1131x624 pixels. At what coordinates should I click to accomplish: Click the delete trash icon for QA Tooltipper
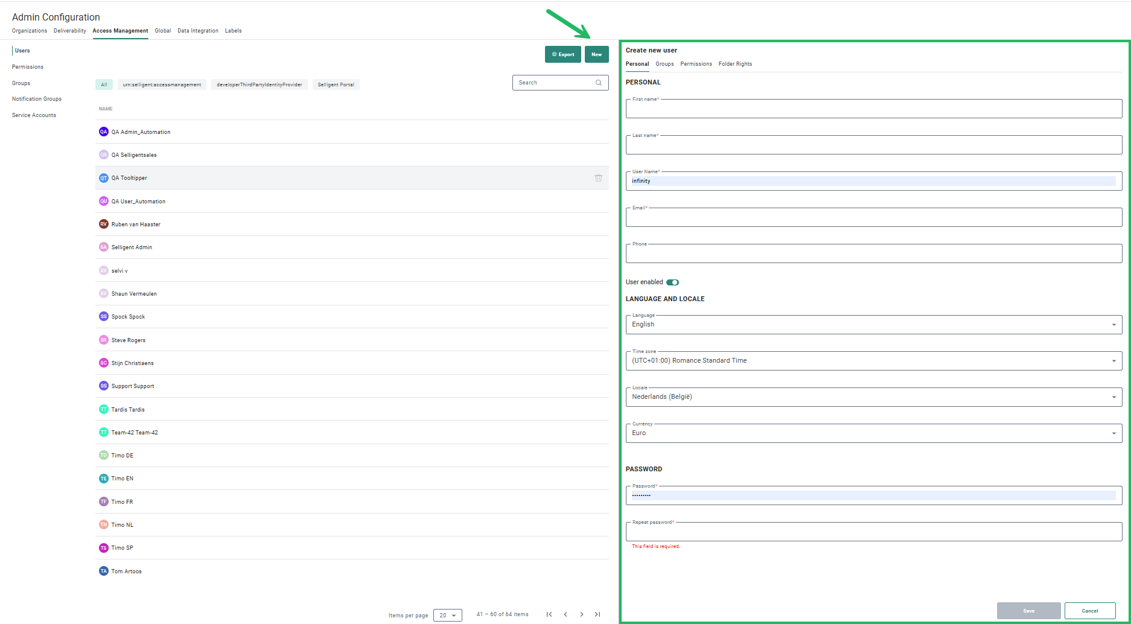click(598, 178)
